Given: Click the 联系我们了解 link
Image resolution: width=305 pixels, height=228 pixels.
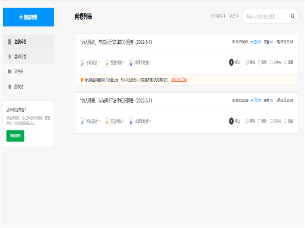Looking at the screenshot, I should [179, 80].
